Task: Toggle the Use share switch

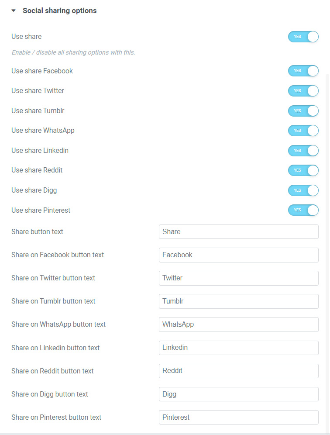Action: (303, 37)
